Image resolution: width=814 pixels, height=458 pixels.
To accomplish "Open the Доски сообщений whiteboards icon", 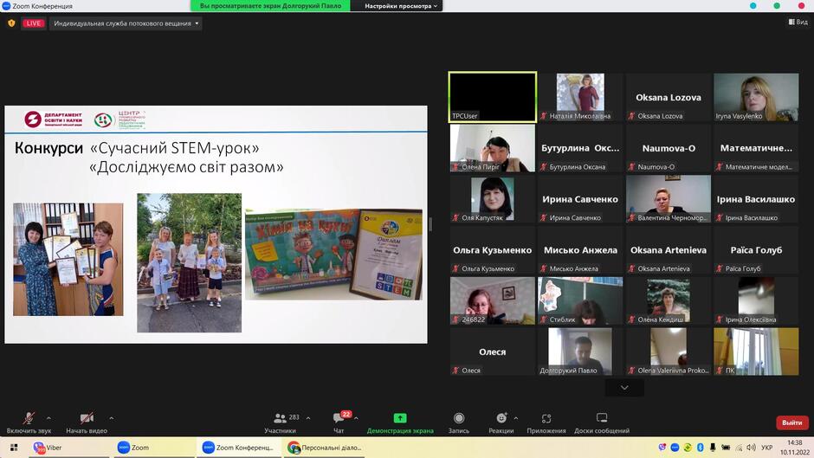I will coord(602,418).
